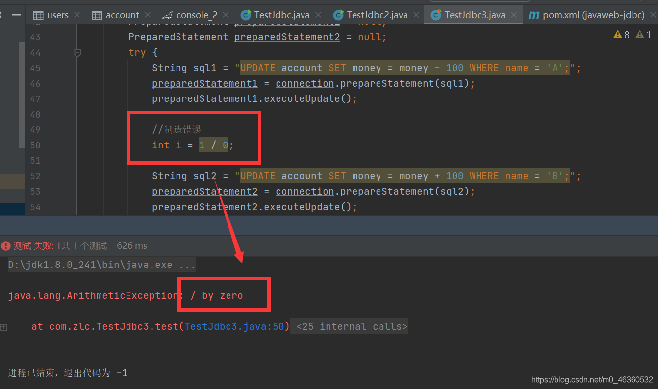Click the users table icon
Screen dimensions: 658x389
click(38, 15)
